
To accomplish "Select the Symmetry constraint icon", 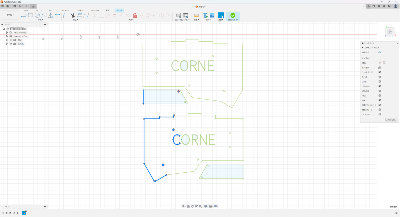I will coord(162,15).
